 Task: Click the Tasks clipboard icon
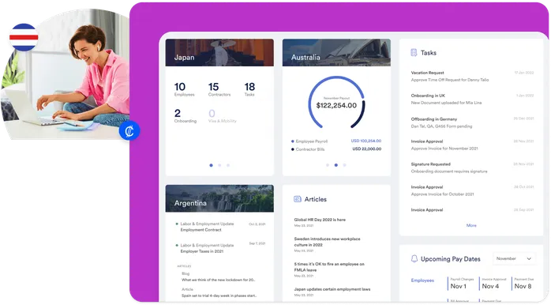414,52
